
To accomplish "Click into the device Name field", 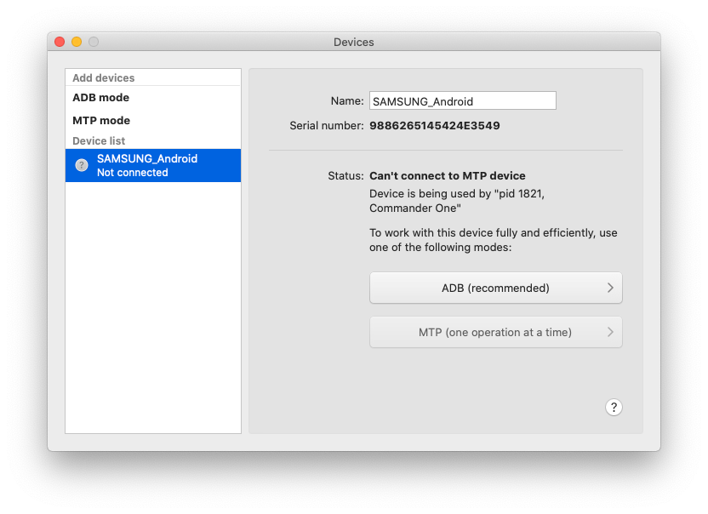I will click(x=462, y=100).
